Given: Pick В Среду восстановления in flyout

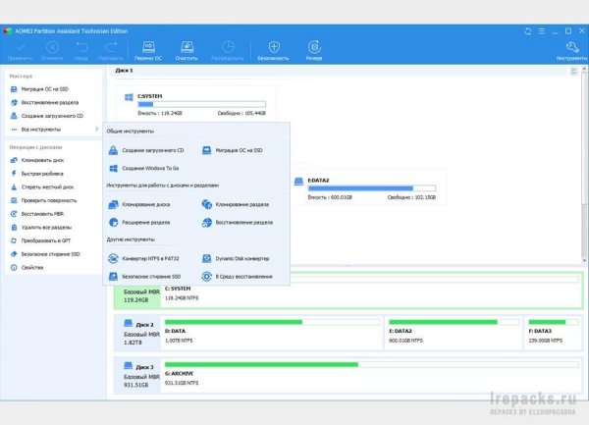Looking at the screenshot, I should [237, 277].
